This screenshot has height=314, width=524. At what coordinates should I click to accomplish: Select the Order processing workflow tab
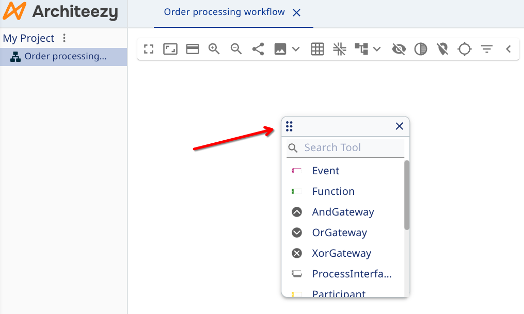coord(224,12)
